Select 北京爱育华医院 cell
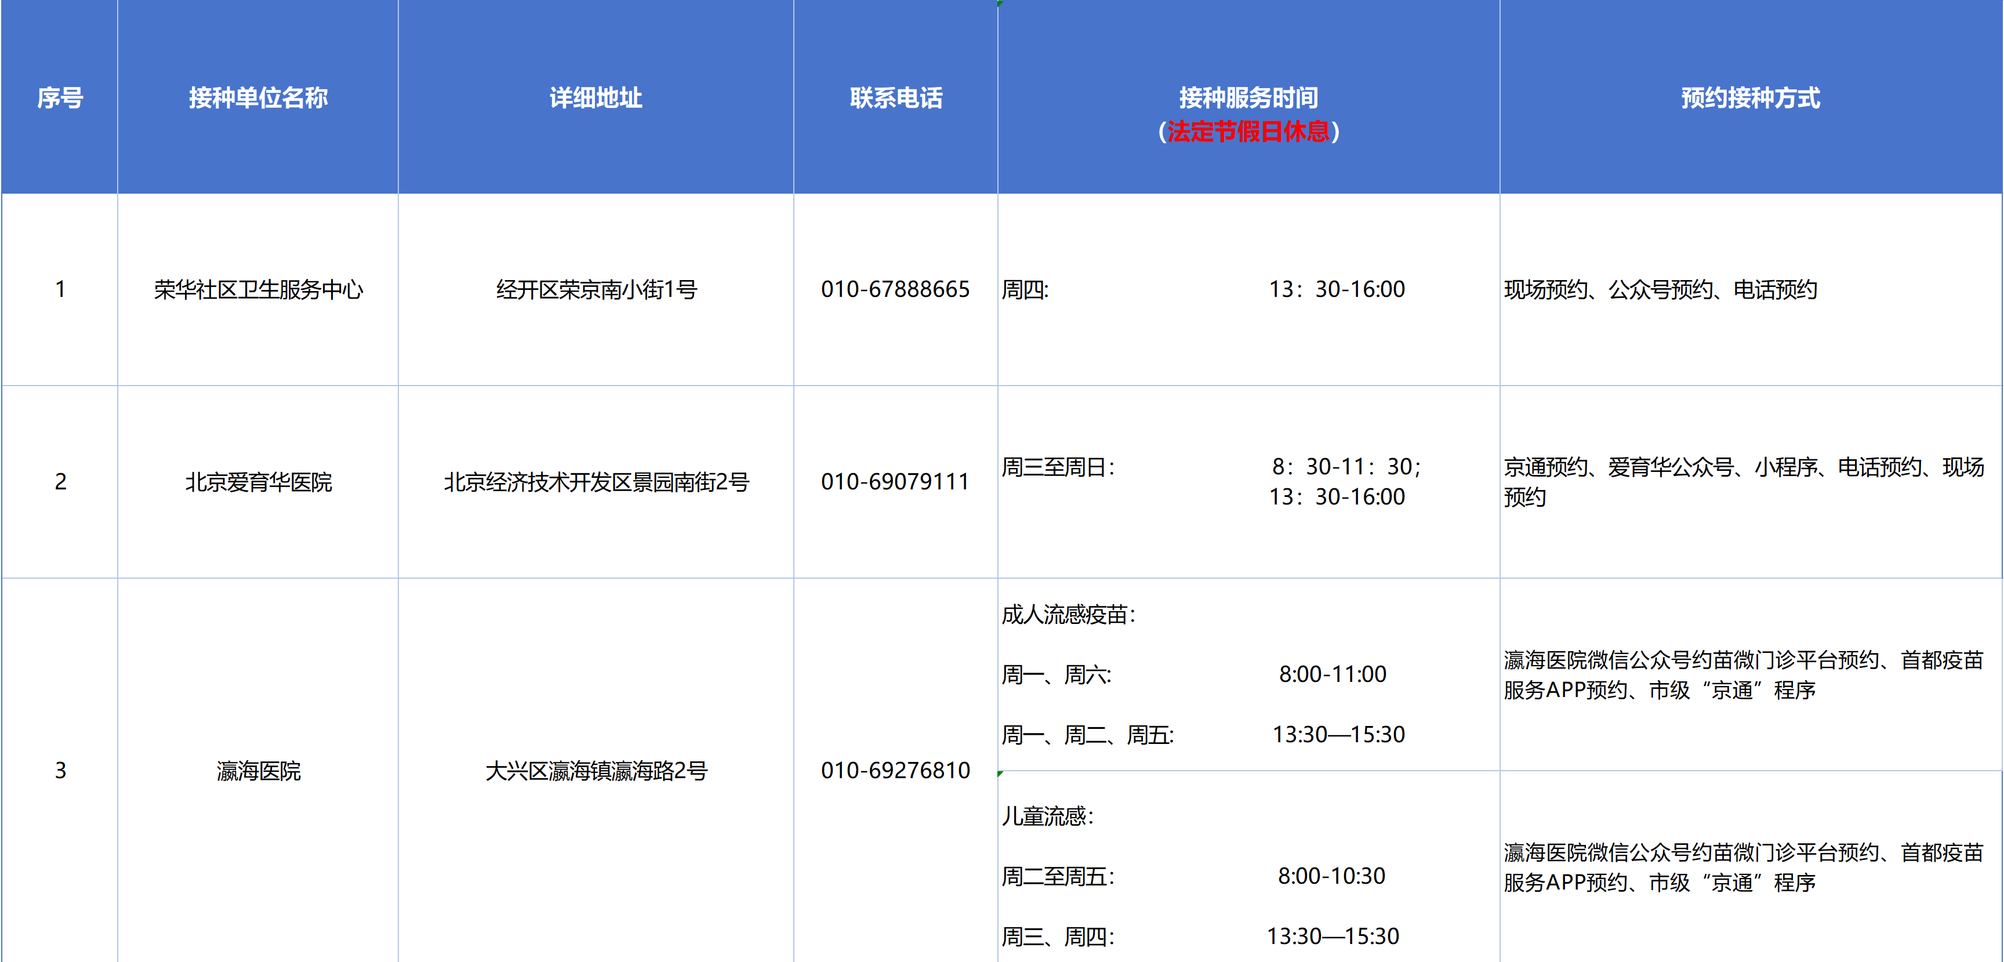The width and height of the screenshot is (2004, 962). point(258,481)
